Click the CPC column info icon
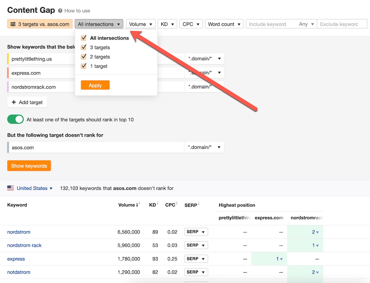This screenshot has height=283, width=370. 176,204
